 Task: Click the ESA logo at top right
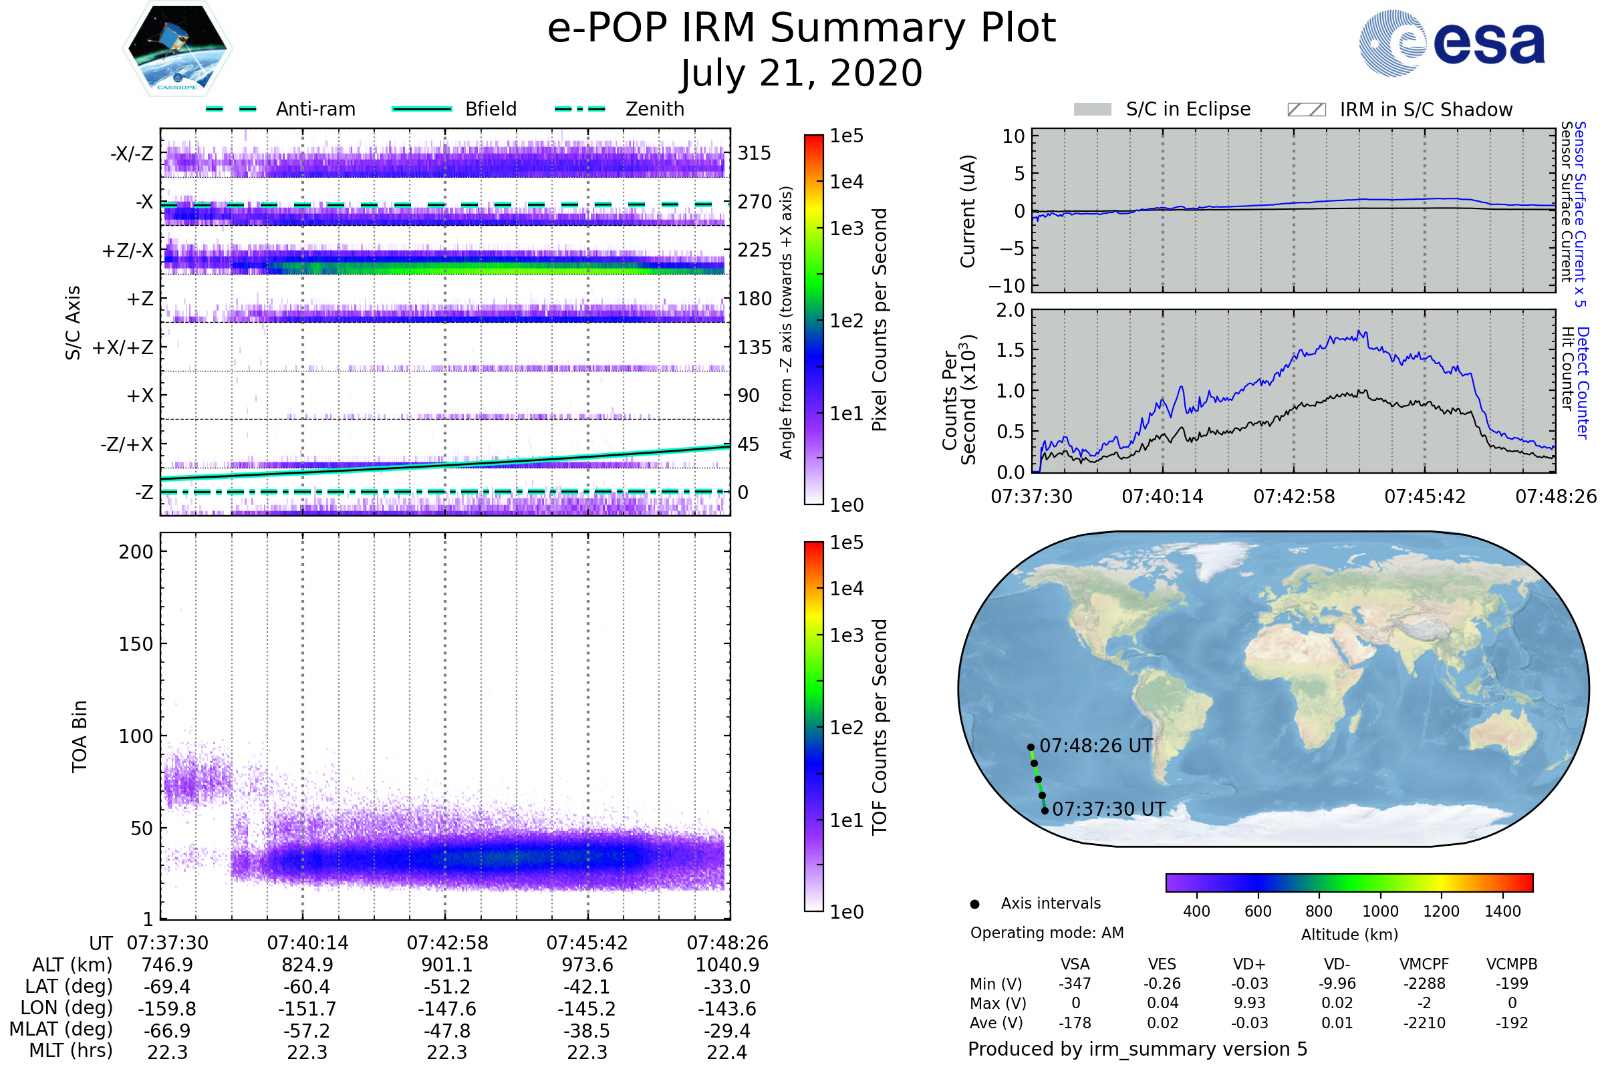(x=1452, y=43)
